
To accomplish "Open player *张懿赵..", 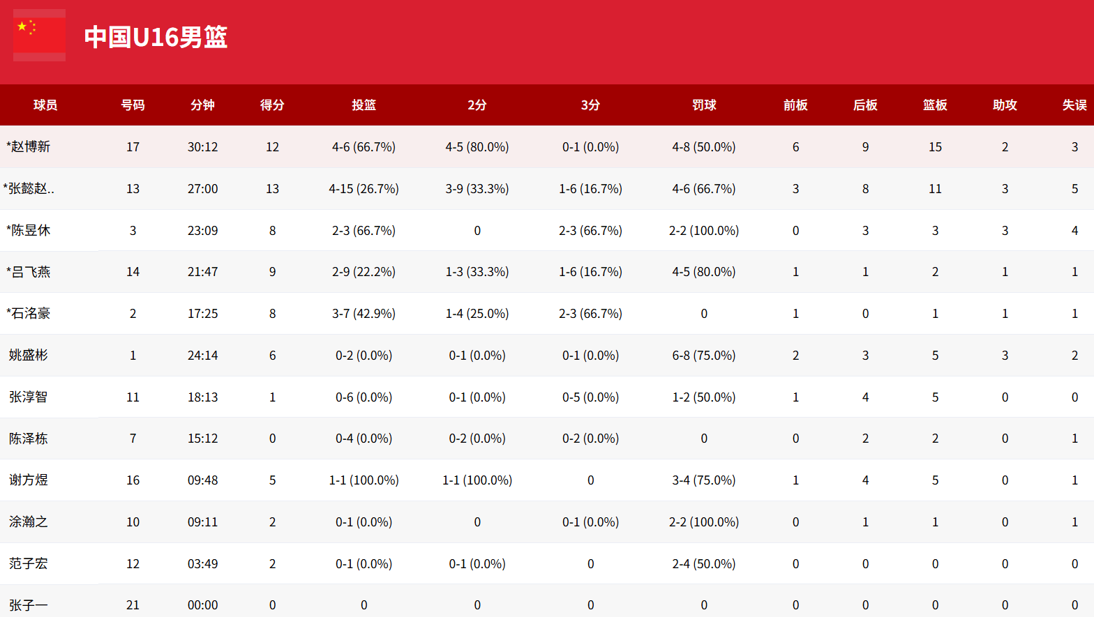I will (x=29, y=188).
